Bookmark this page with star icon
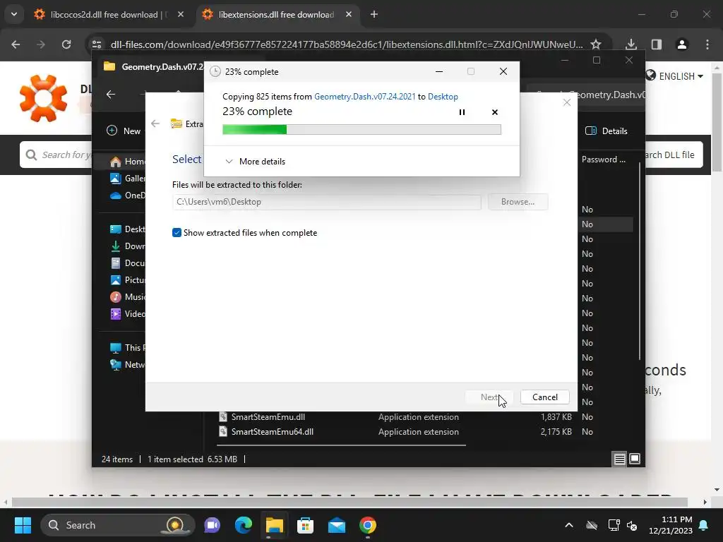This screenshot has width=723, height=542. 596,44
